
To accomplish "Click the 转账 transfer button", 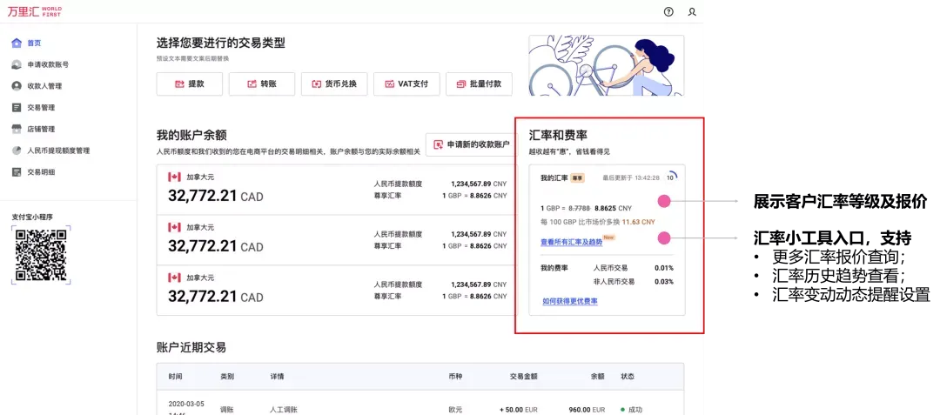I will pyautogui.click(x=261, y=84).
